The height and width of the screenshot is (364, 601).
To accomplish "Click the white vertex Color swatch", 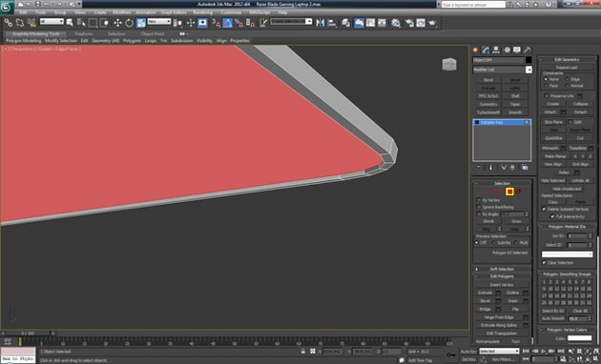I will [580, 338].
